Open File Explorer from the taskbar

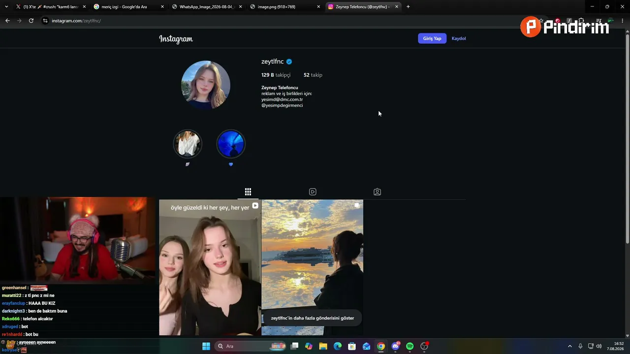[x=323, y=346]
